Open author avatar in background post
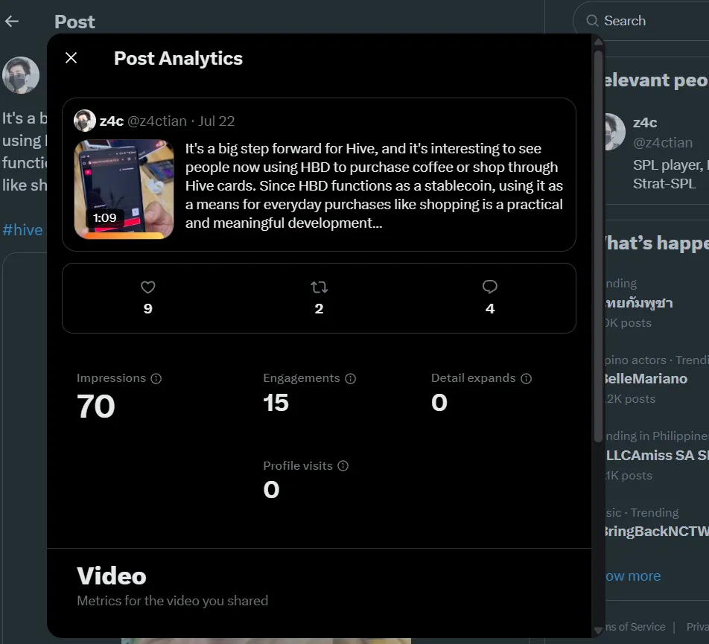 [21, 75]
